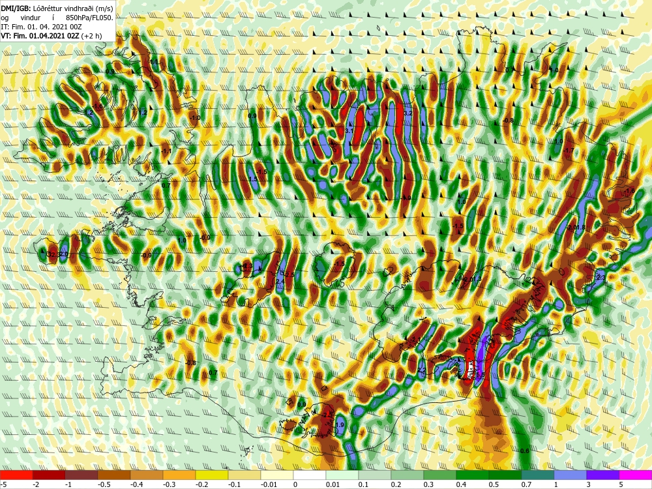The width and height of the screenshot is (652, 489).
Task: Select the maroon swatch between -1 and -0.5
Action: pos(81,475)
